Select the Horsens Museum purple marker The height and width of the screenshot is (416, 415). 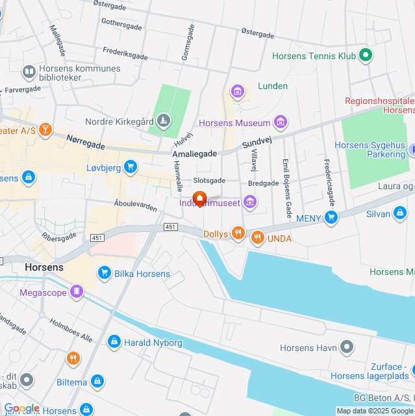[x=281, y=122]
